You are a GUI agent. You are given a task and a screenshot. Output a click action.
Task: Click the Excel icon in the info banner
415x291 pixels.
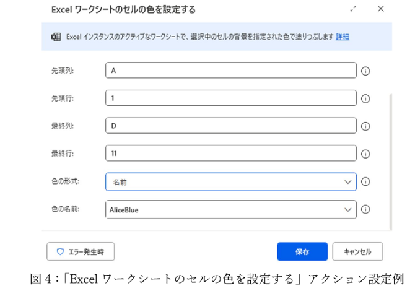[56, 37]
